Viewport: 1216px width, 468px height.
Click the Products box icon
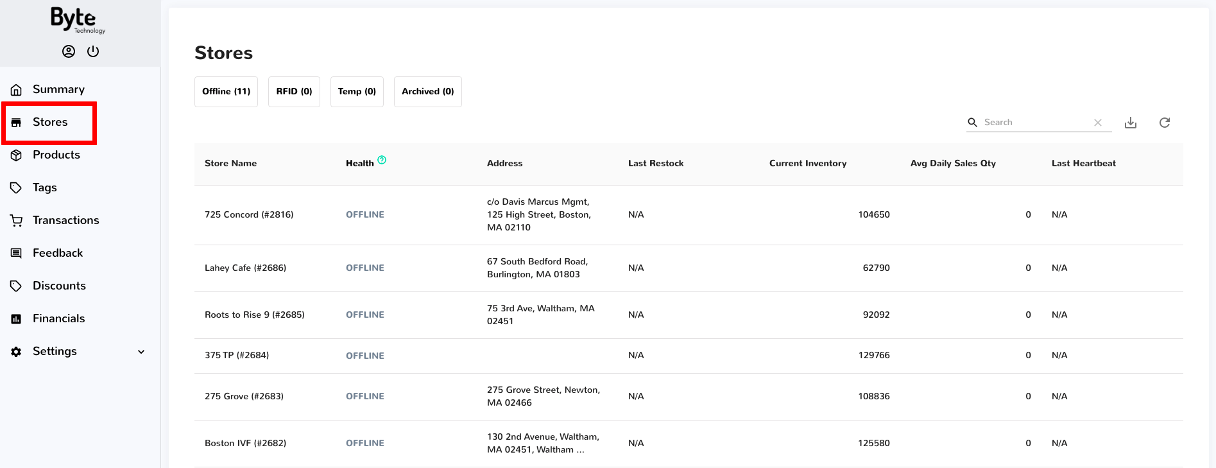coord(16,155)
